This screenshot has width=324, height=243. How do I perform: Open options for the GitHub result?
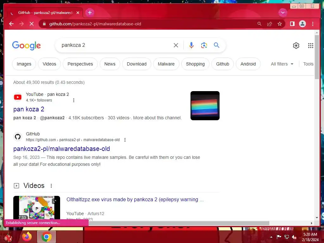tap(125, 140)
